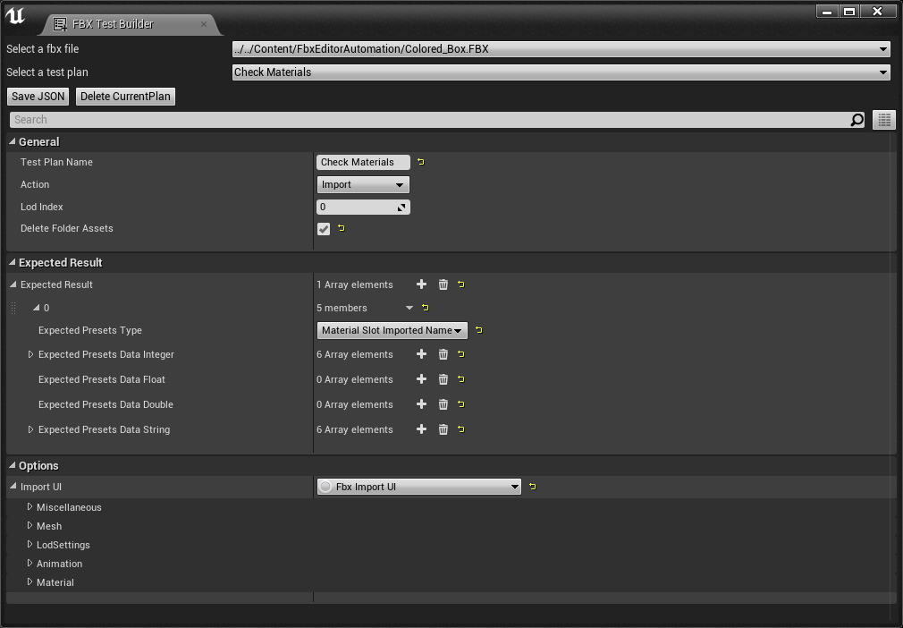This screenshot has height=628, width=903.
Task: Reset Test Plan Name using the yellow revert arrow
Action: click(419, 162)
